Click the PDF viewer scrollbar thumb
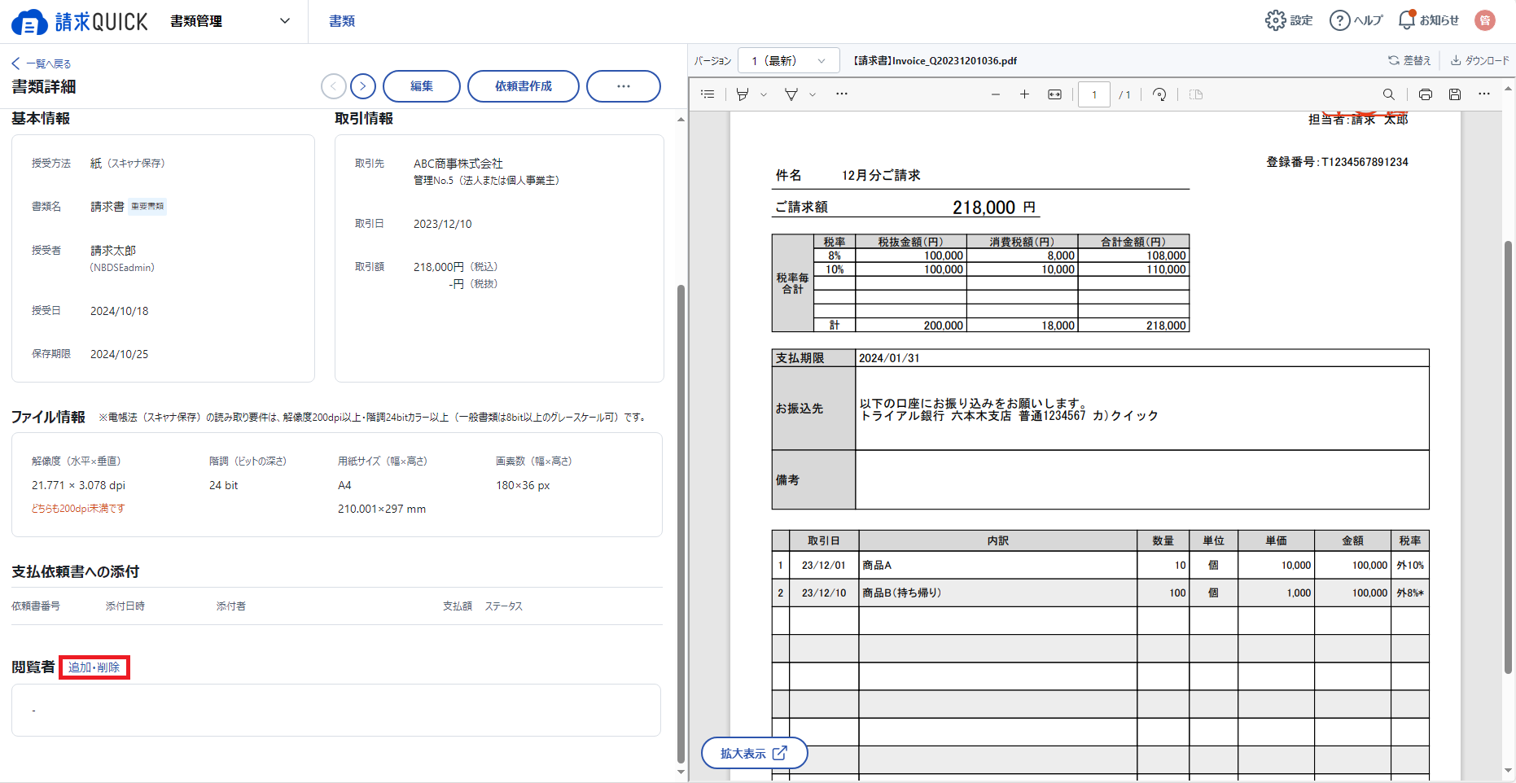This screenshot has height=783, width=1516. click(1508, 456)
